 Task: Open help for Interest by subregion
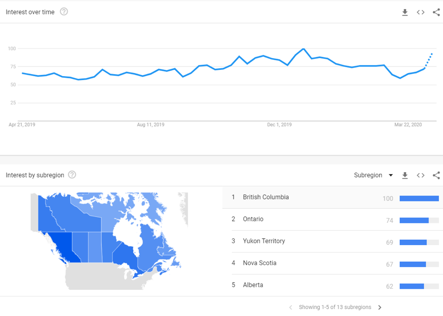click(72, 175)
